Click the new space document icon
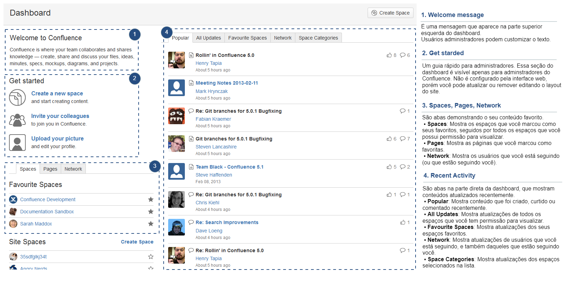This screenshot has width=574, height=282. coord(17,97)
